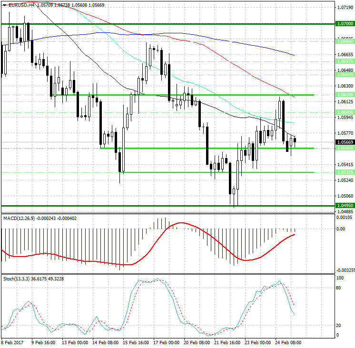Select the Stochastic 20 level scale value
355x348 pixels.
pyautogui.click(x=338, y=325)
